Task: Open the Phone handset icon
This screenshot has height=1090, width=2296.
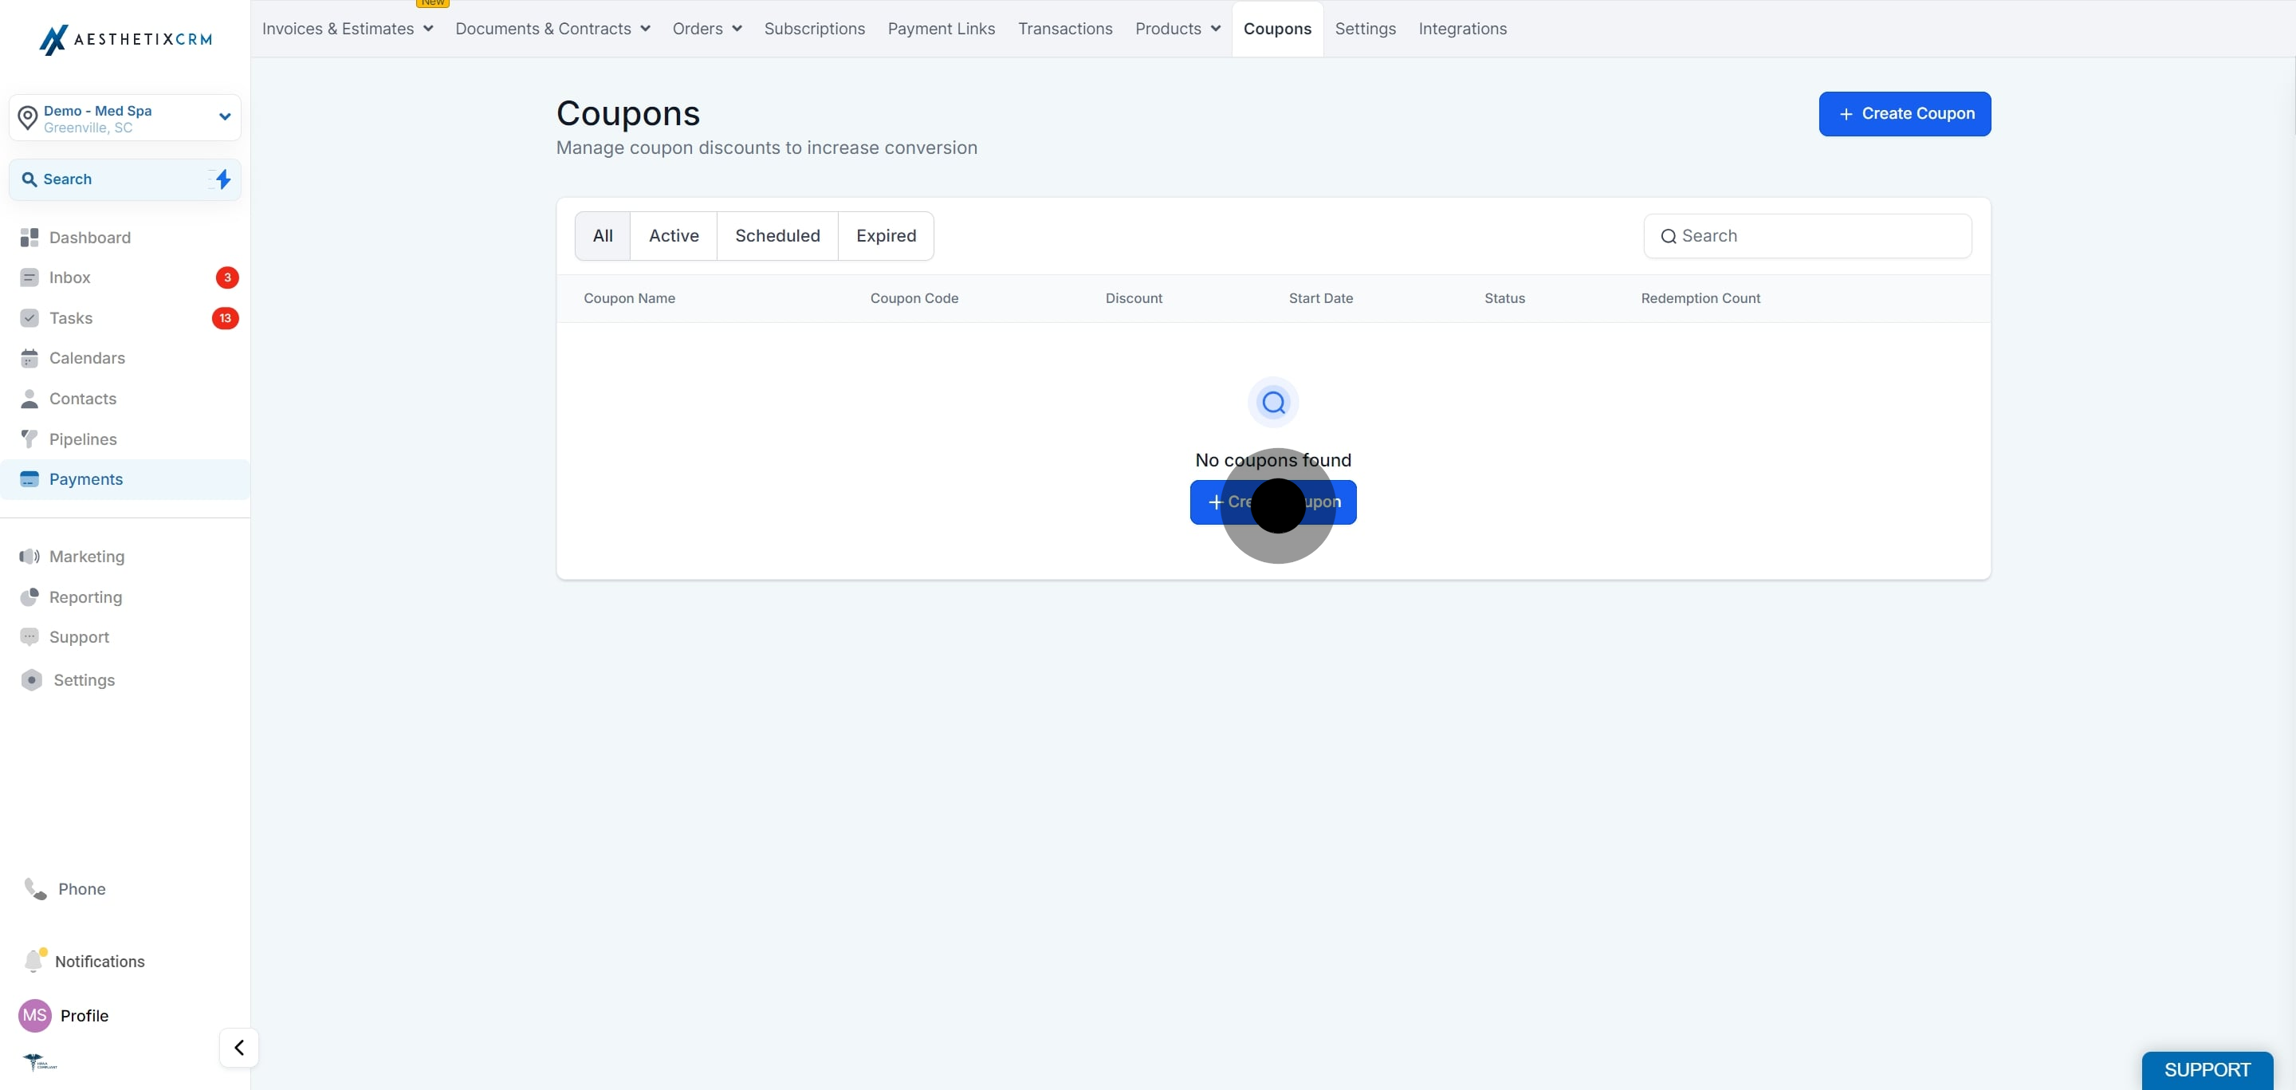Action: [36, 888]
